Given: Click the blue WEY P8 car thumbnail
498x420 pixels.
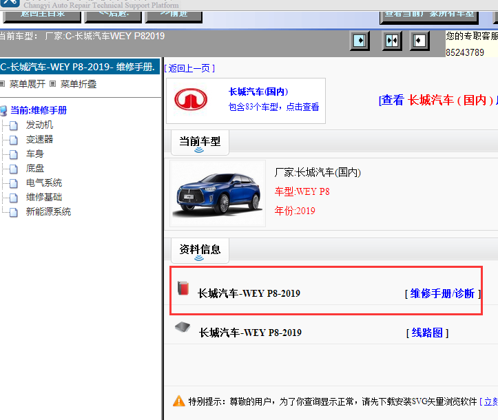Looking at the screenshot, I should pos(218,193).
